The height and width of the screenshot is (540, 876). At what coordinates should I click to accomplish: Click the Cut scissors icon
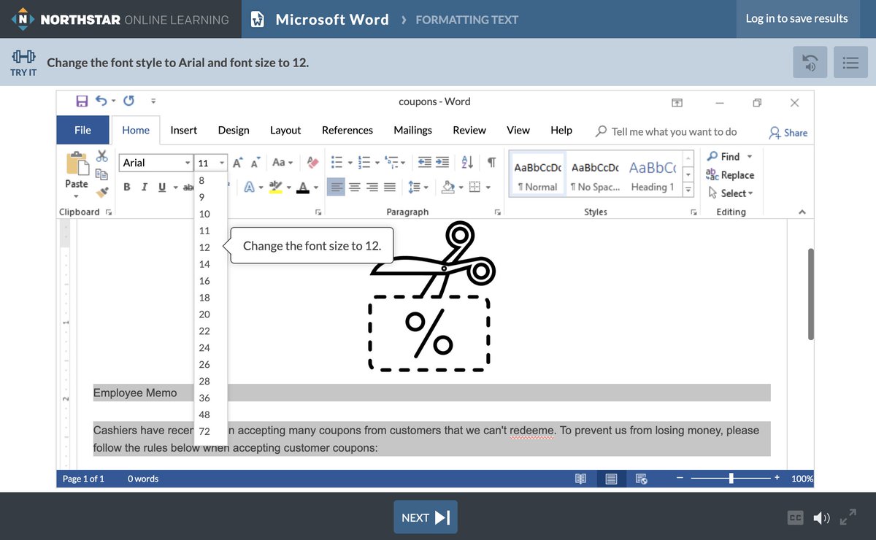(x=101, y=156)
